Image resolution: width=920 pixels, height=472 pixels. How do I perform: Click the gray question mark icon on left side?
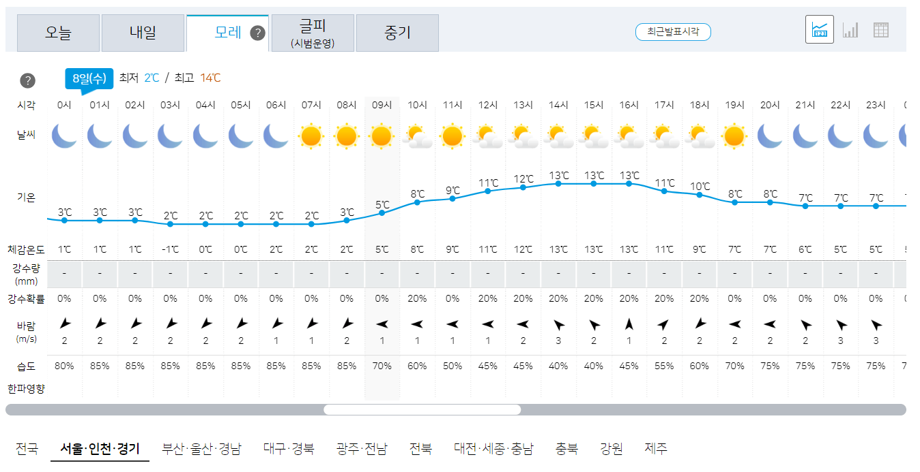(x=27, y=80)
